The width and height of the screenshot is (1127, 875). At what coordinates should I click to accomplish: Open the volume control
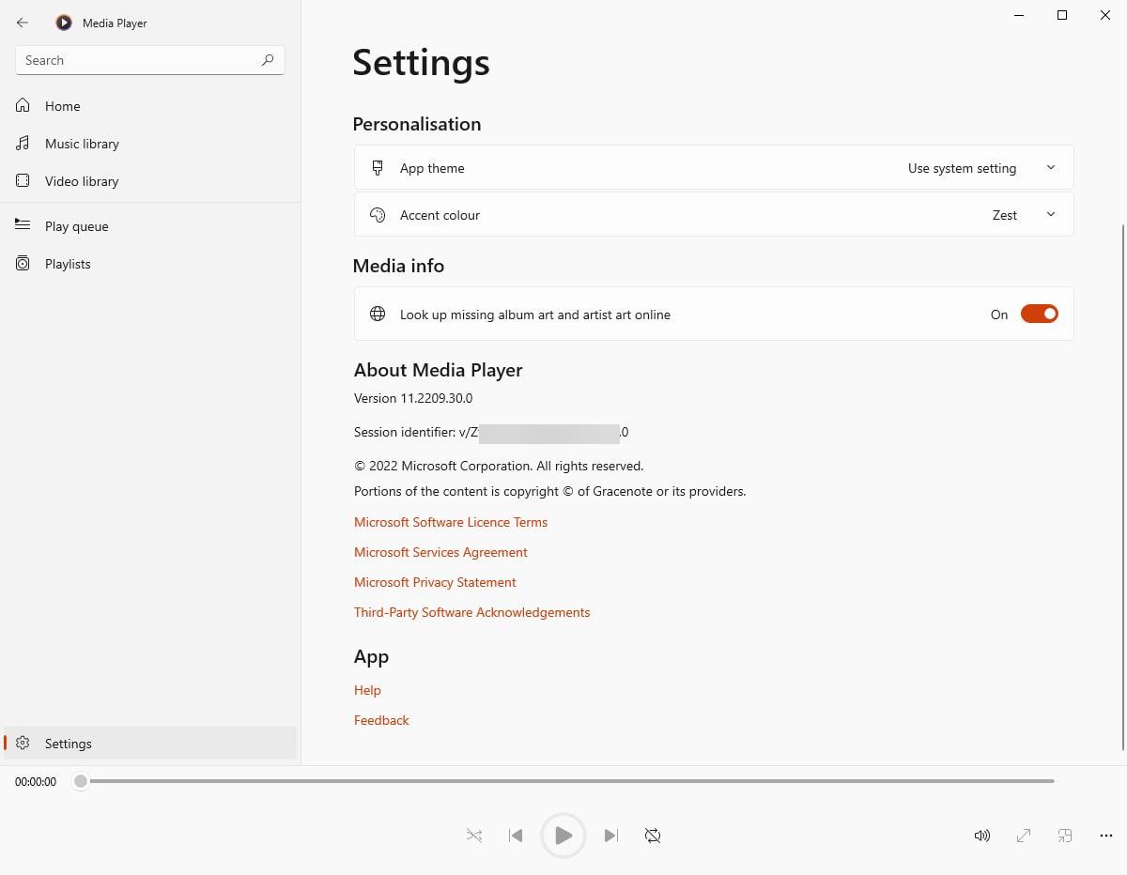(x=982, y=836)
